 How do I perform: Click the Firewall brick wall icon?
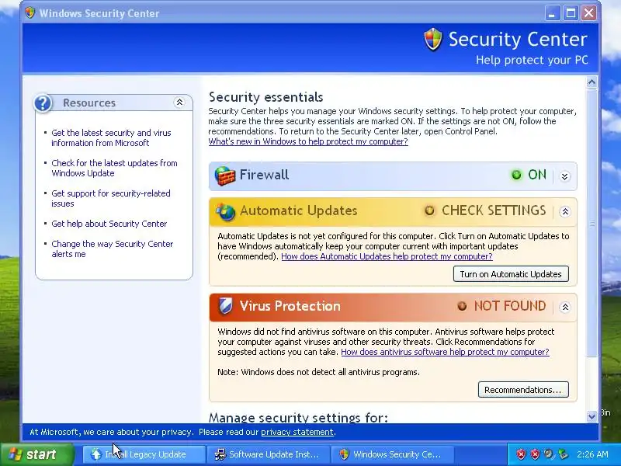coord(224,176)
